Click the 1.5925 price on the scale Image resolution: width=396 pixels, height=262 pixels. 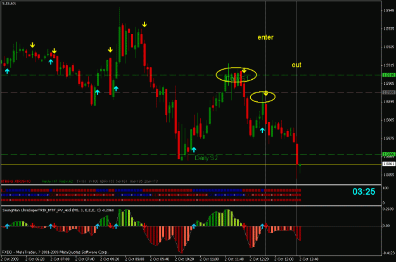[x=389, y=47]
